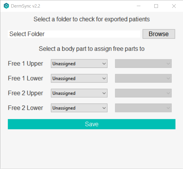
Task: Click the second dropdown for Free 1 Upper
Action: [143, 64]
